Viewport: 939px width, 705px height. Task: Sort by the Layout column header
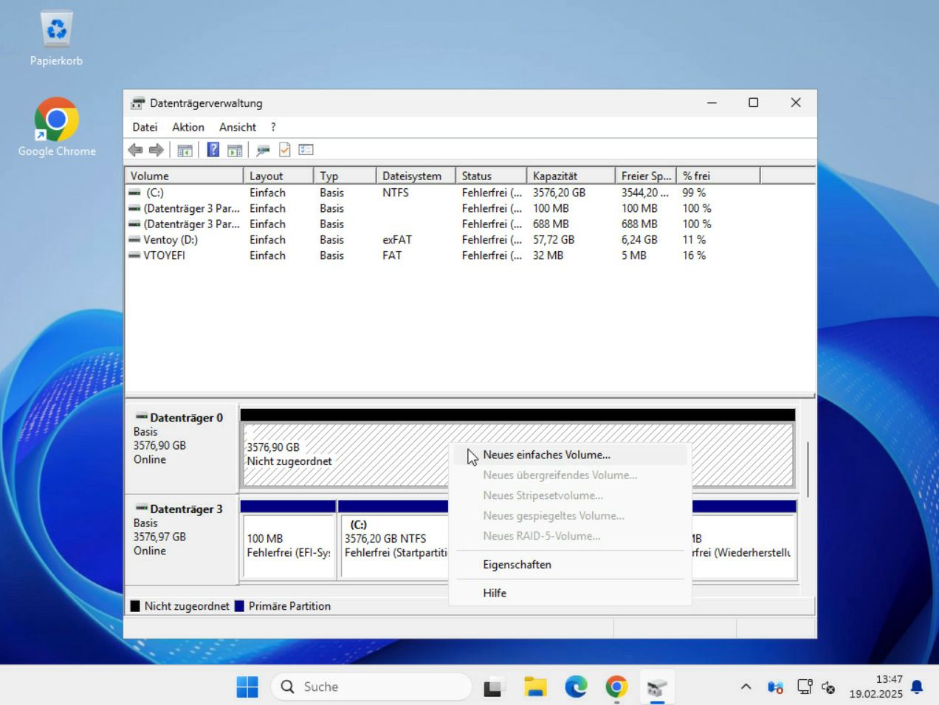[x=278, y=176]
